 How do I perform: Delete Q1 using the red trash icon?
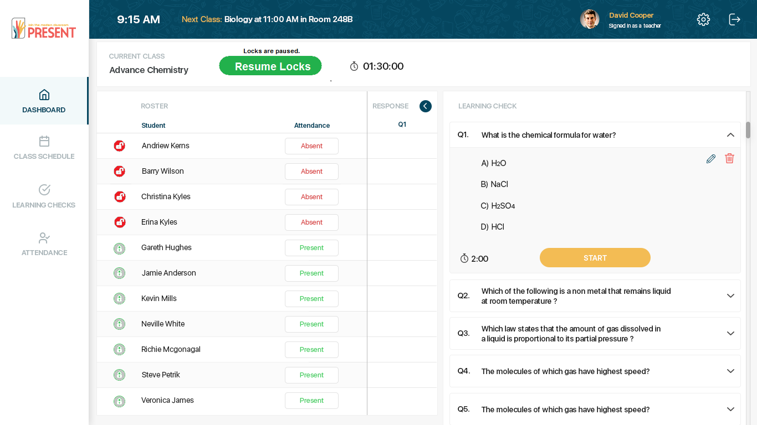[x=729, y=158]
